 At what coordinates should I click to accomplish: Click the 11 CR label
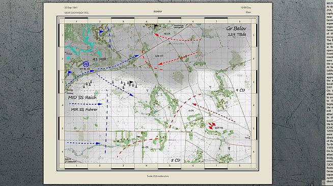(x=145, y=147)
